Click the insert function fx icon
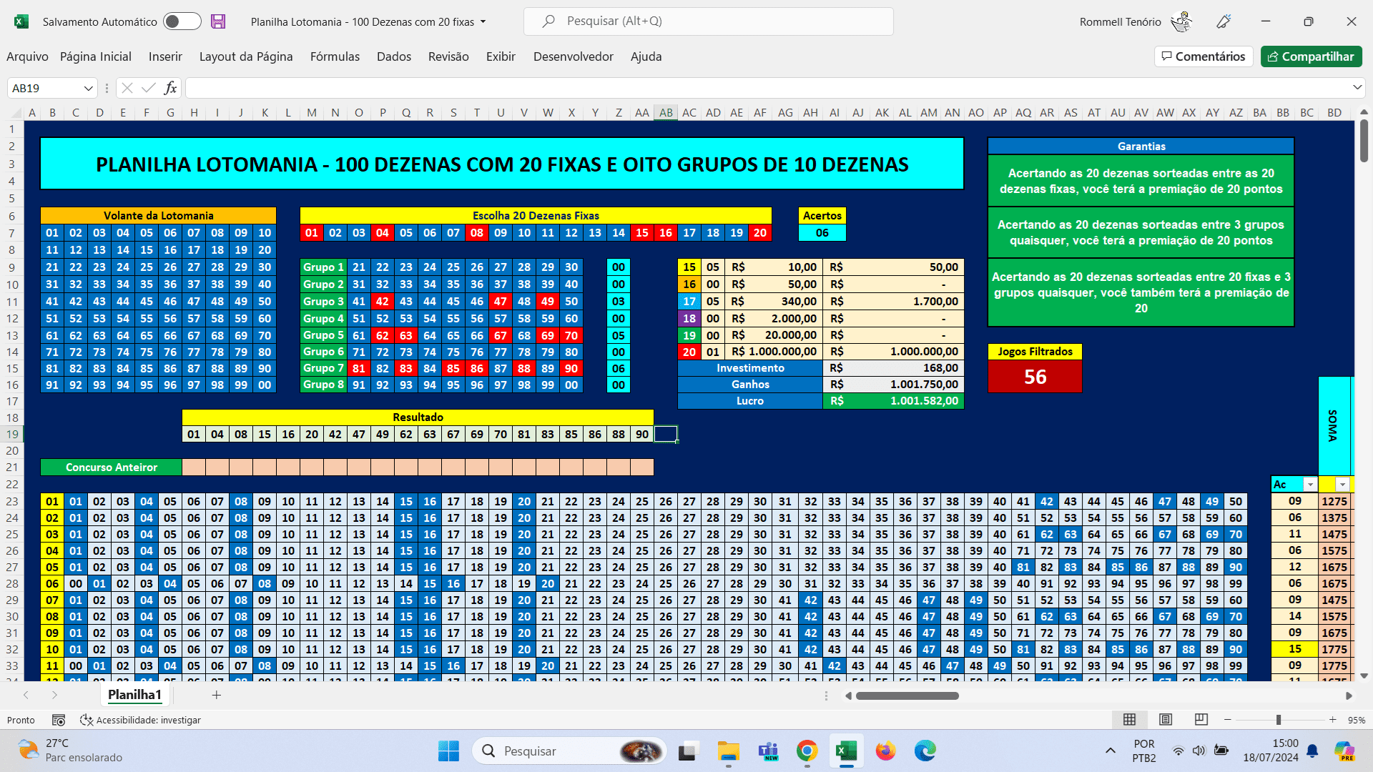The height and width of the screenshot is (772, 1373). [x=170, y=88]
